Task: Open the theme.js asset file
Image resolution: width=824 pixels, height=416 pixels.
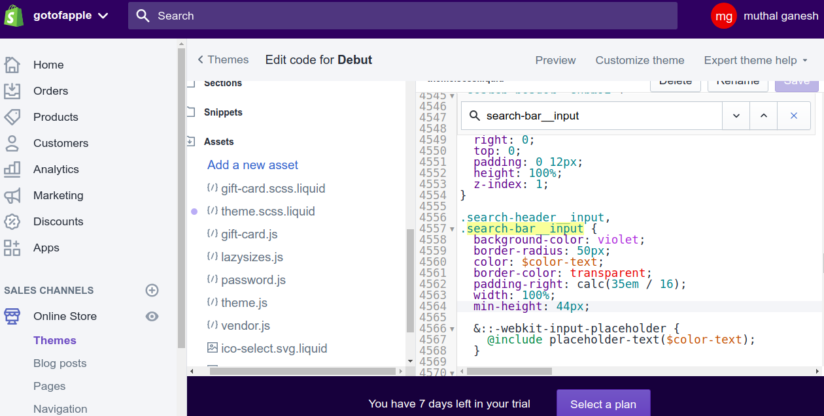Action: click(x=244, y=302)
